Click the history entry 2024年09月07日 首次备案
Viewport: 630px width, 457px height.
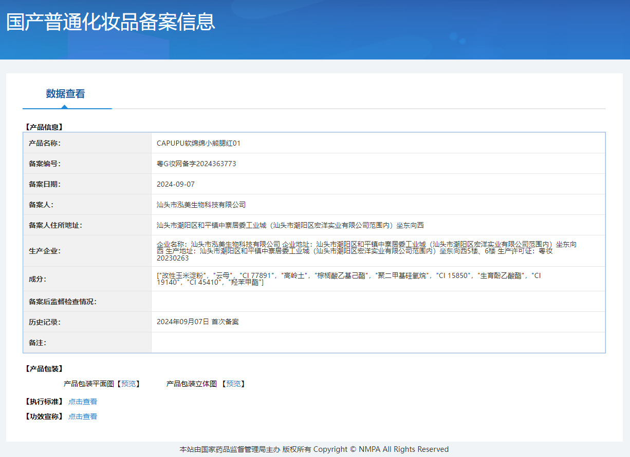(198, 322)
